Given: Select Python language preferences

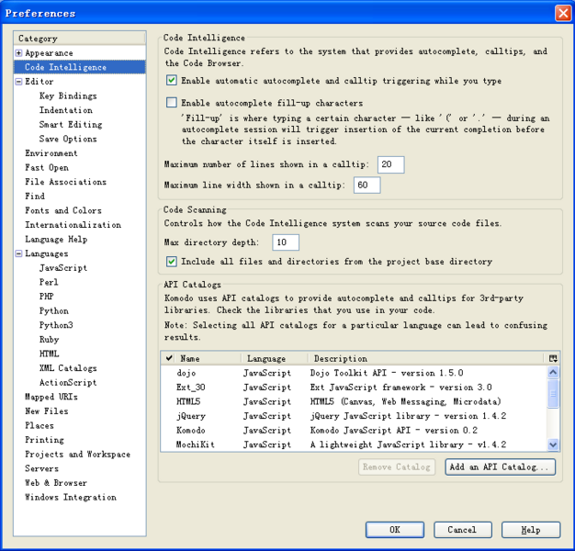Looking at the screenshot, I should pos(54,311).
